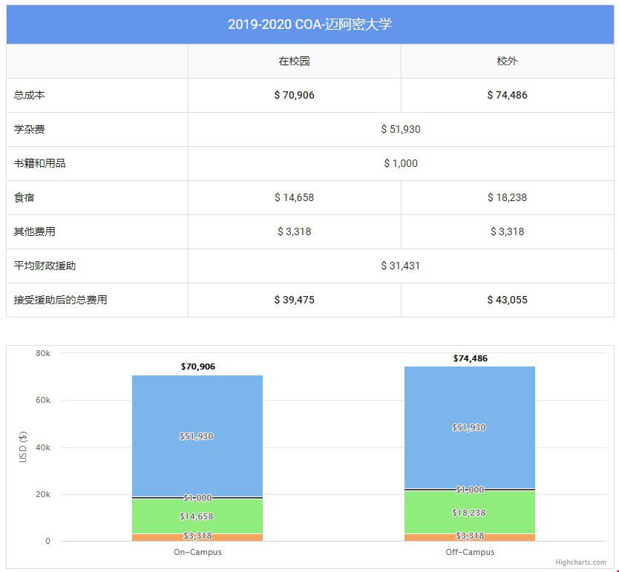Click the Highcharts.com credit link

point(579,562)
